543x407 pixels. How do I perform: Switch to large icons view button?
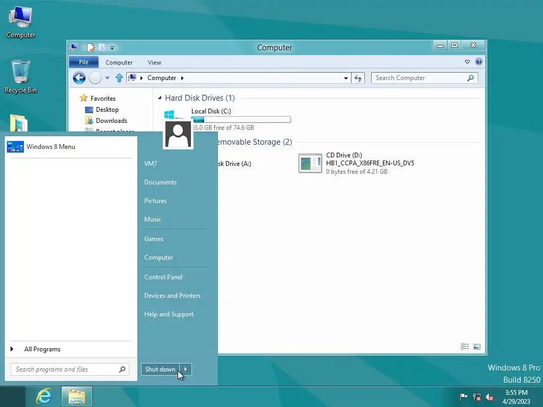(477, 347)
